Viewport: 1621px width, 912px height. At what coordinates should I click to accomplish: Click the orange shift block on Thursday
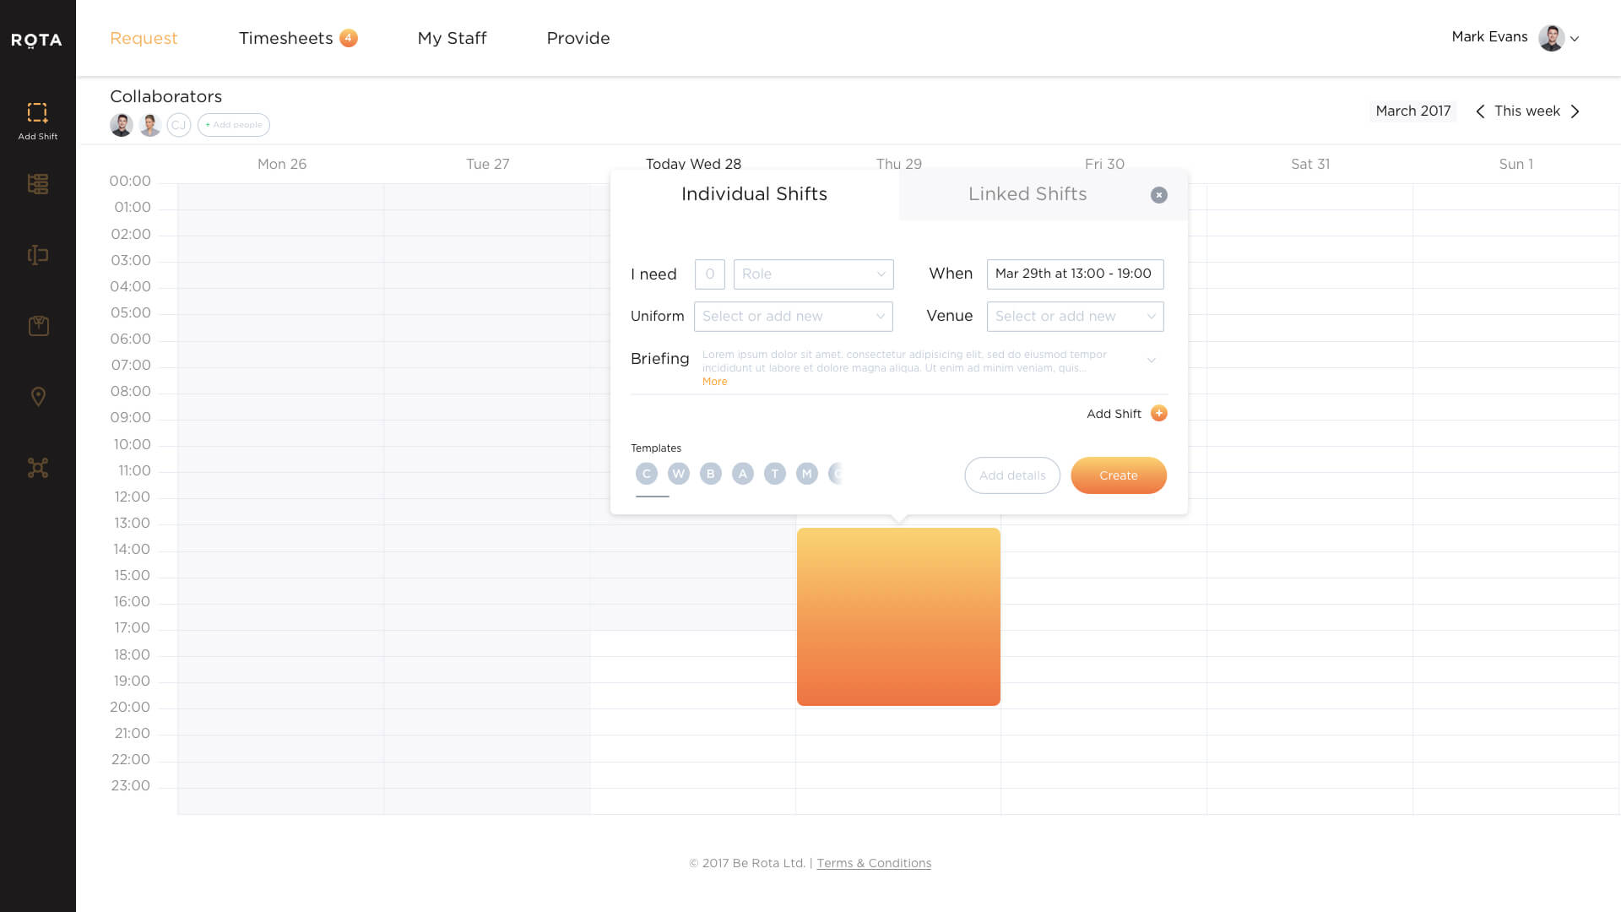898,616
